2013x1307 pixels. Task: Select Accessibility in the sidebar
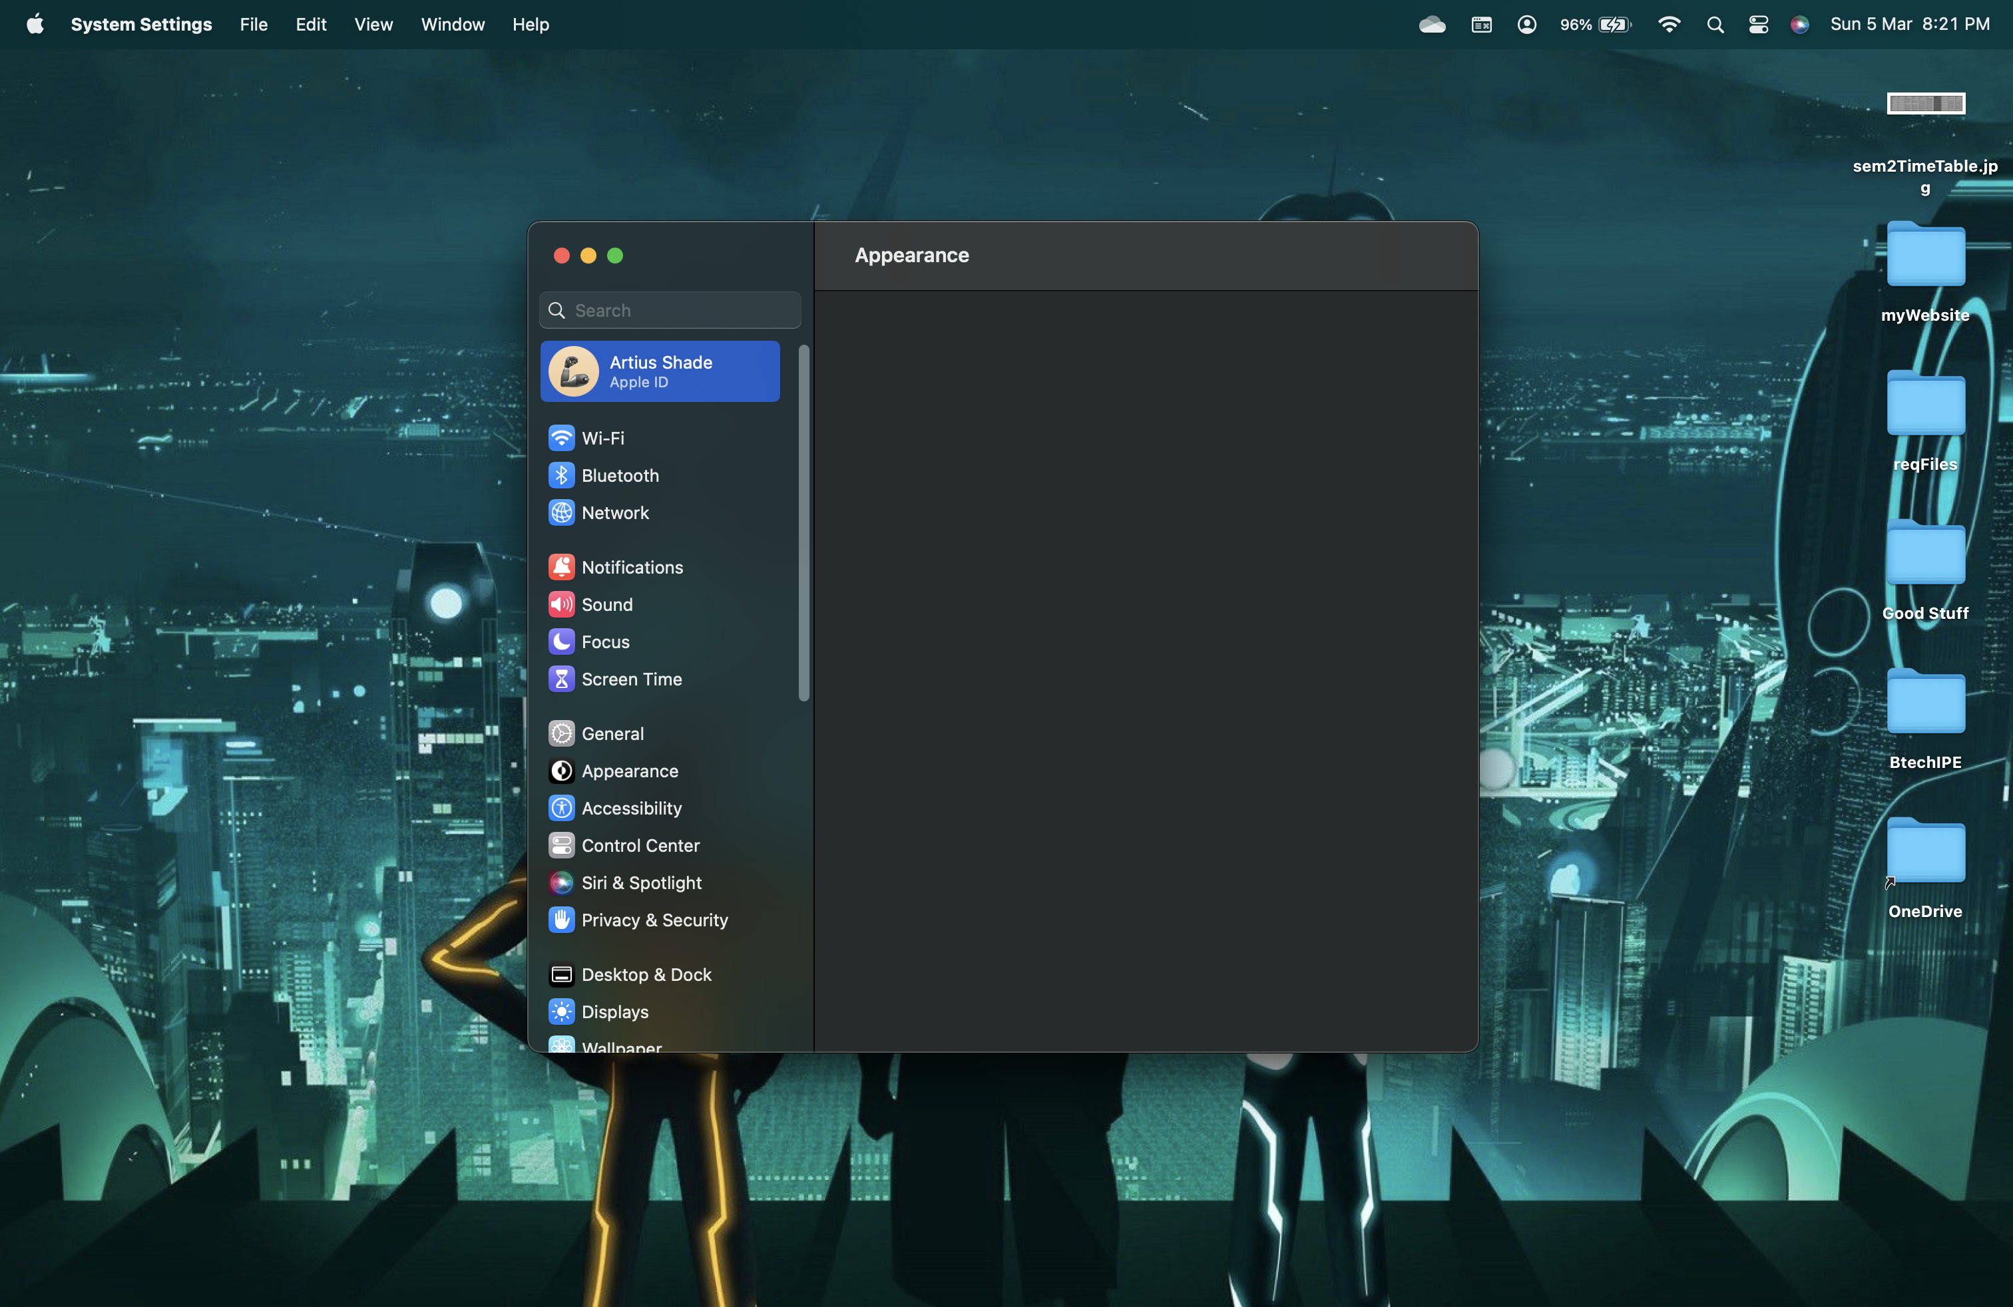(x=631, y=808)
